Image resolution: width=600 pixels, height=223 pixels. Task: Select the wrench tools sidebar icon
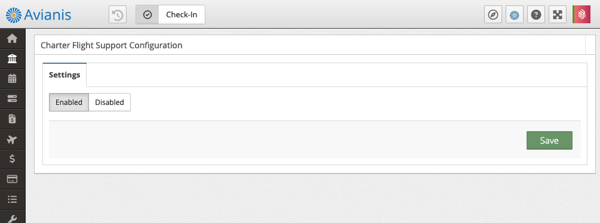[x=13, y=218]
